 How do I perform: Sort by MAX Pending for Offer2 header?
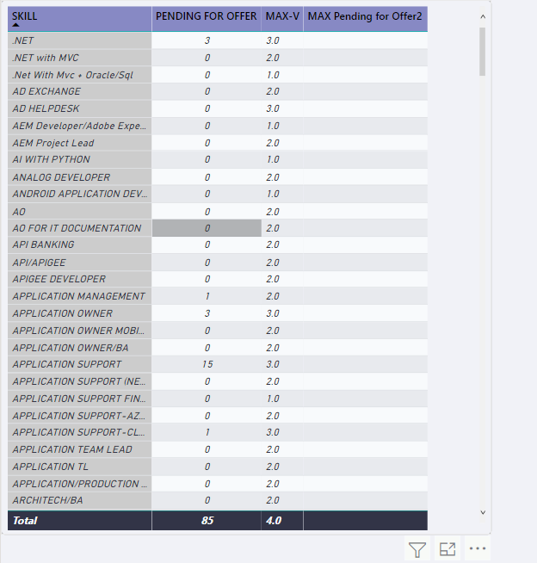[366, 19]
